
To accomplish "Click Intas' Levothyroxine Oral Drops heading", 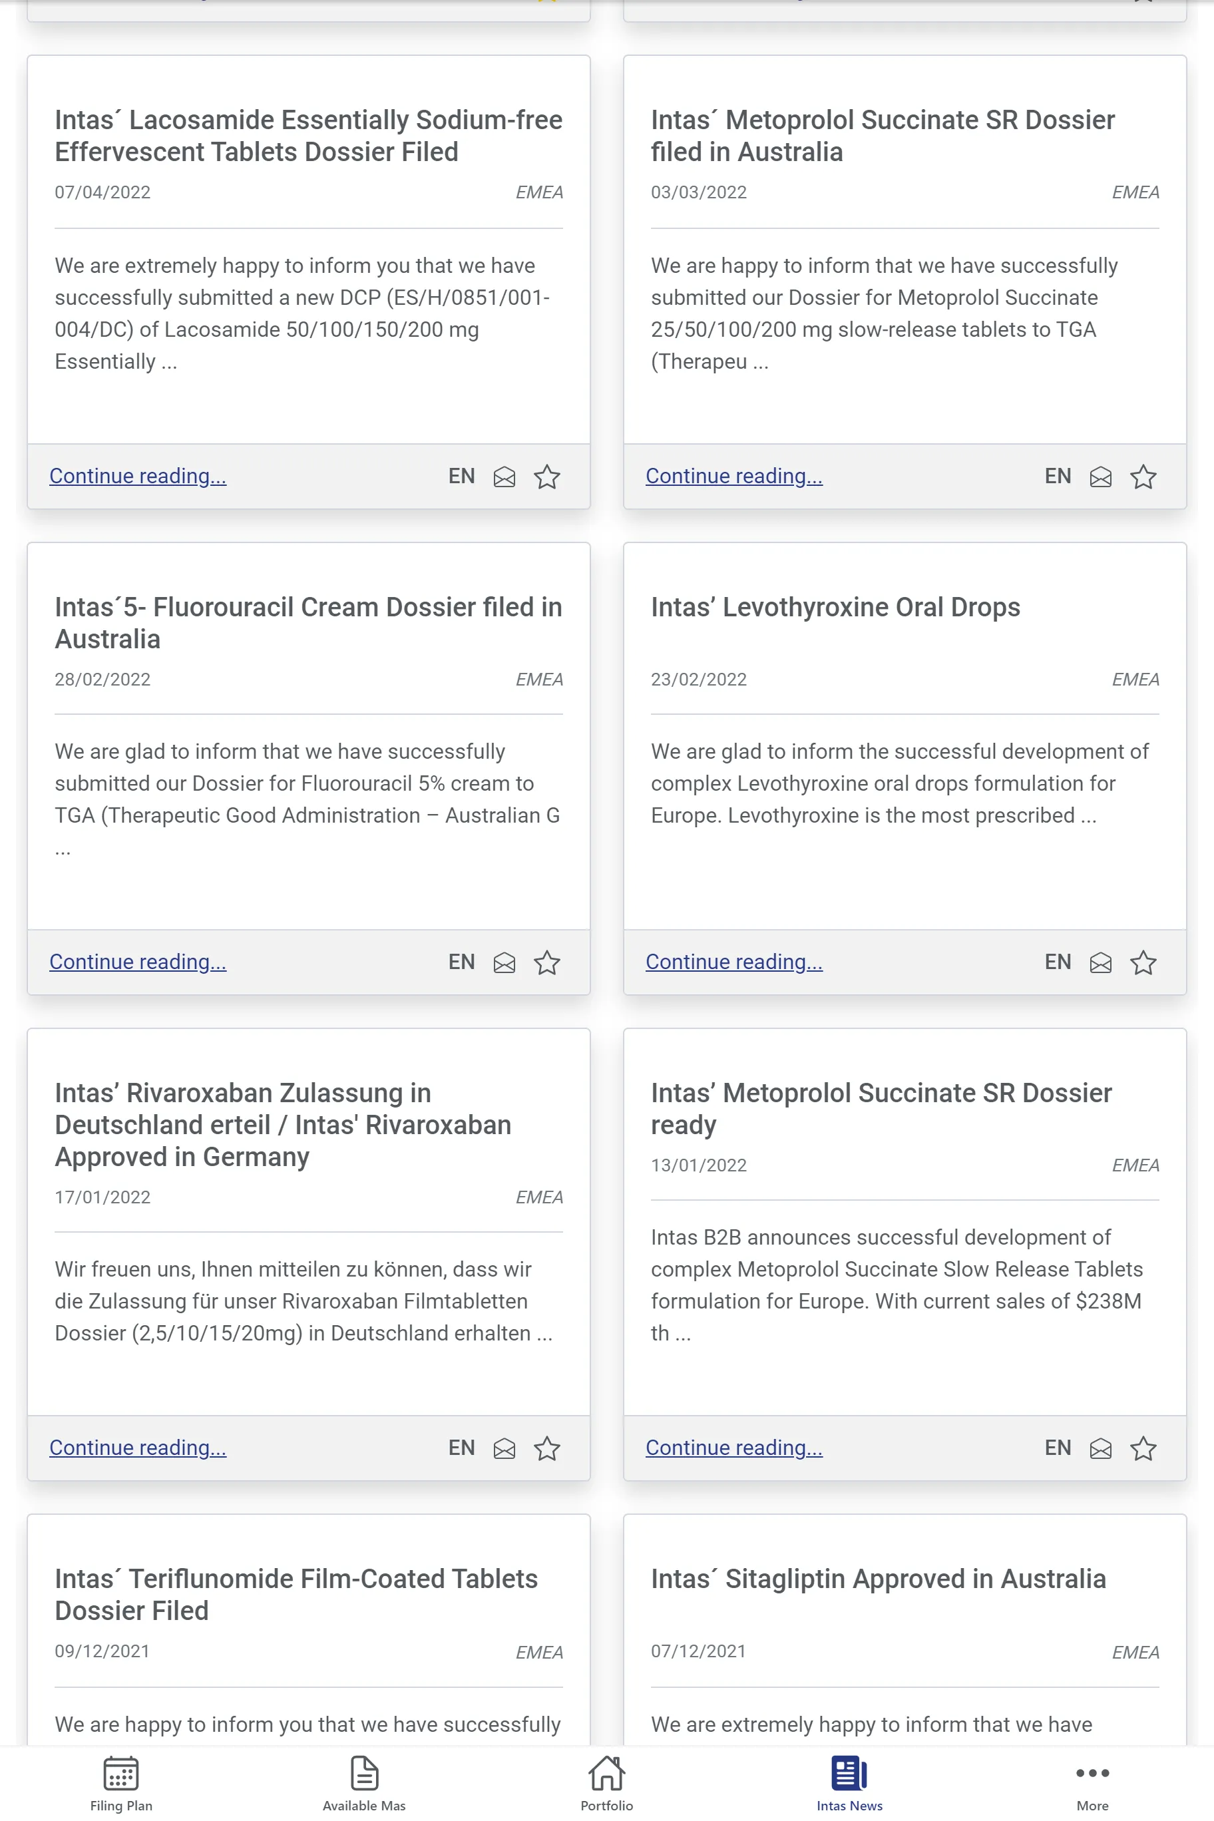I will coord(835,608).
